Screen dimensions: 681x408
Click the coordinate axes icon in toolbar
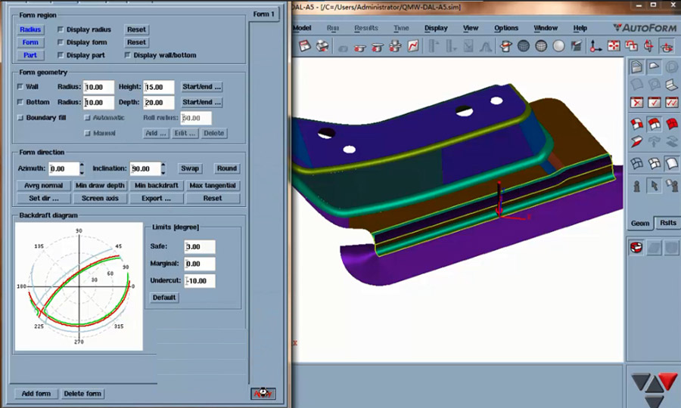(596, 46)
